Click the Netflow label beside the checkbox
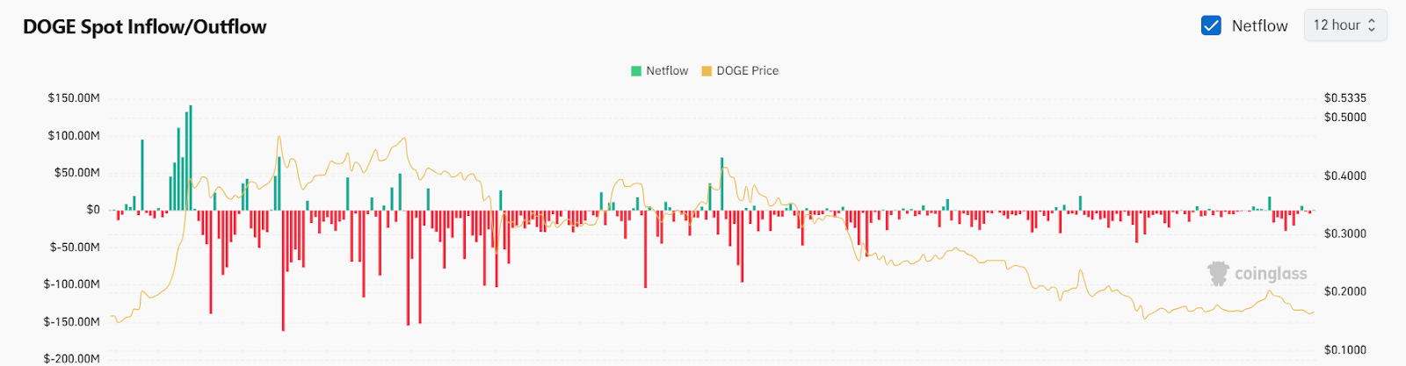This screenshot has height=366, width=1406. (1259, 25)
